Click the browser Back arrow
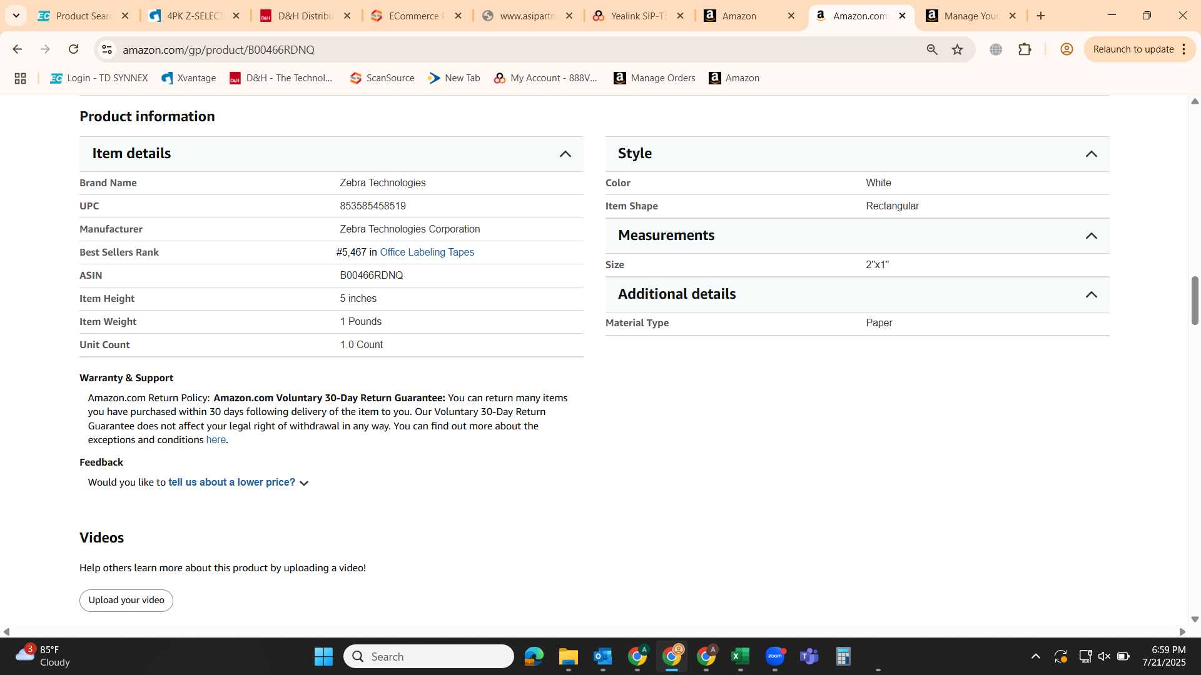 tap(17, 49)
